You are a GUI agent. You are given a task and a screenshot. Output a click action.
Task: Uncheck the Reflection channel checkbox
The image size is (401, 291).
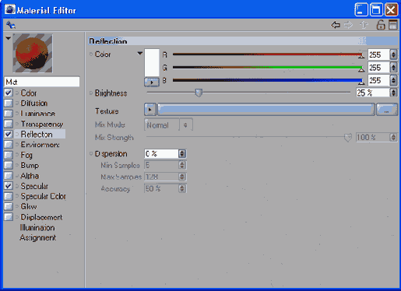9,134
